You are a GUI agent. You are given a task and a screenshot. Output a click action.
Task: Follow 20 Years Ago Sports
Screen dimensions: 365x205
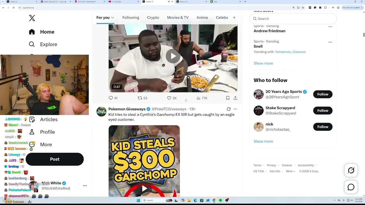323,94
